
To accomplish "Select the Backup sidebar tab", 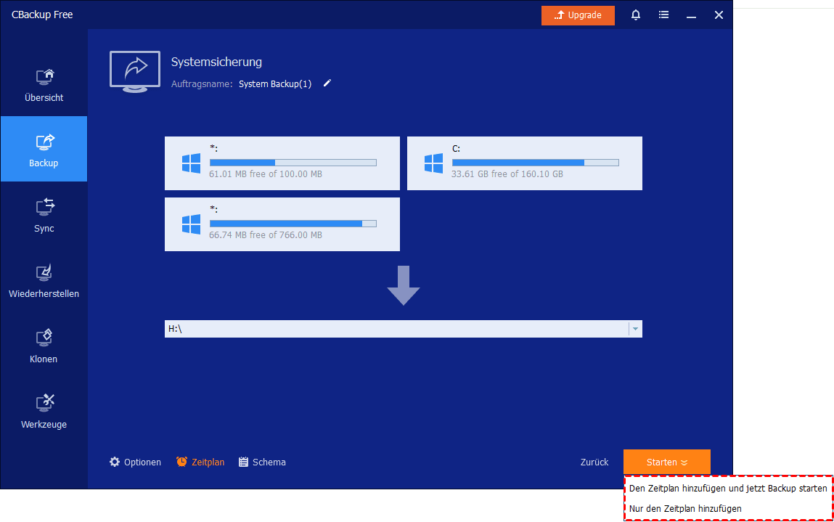I will click(x=44, y=150).
